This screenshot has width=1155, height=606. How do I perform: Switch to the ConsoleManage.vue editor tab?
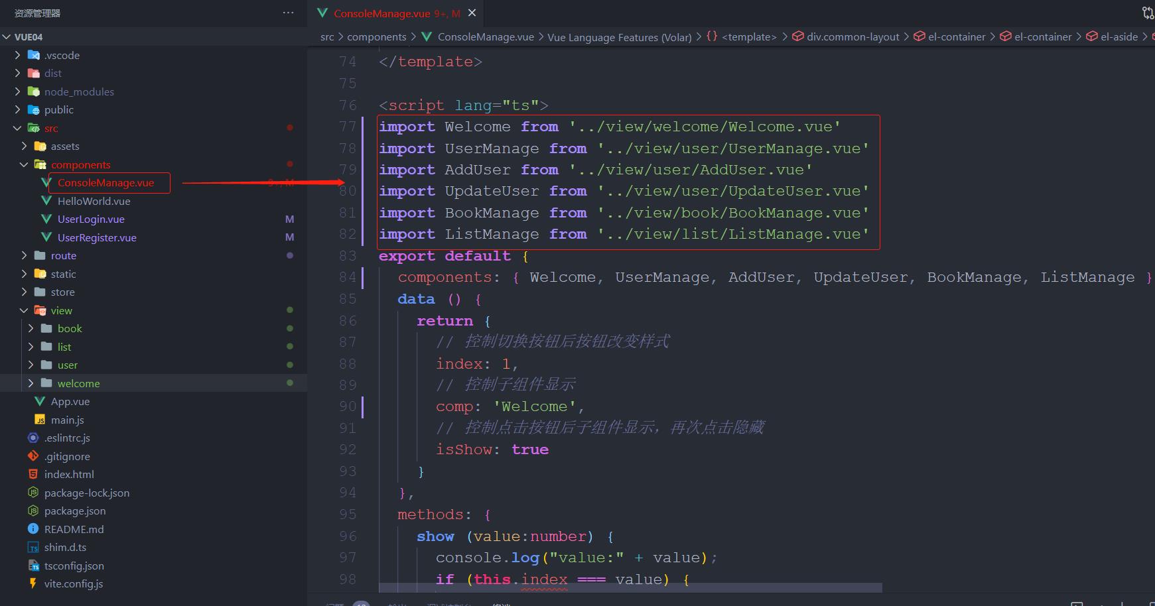397,13
